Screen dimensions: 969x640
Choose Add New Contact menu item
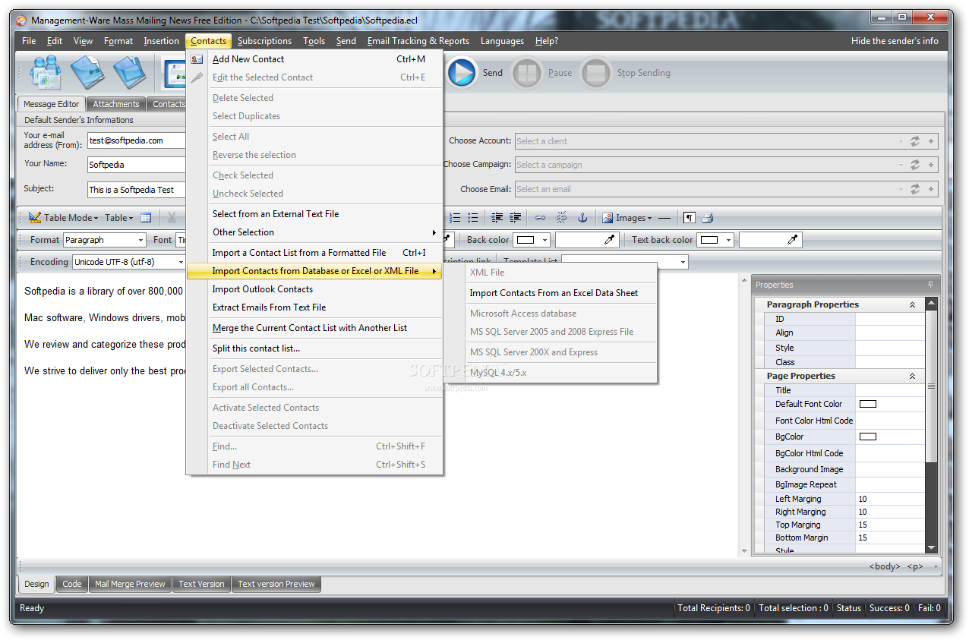pos(314,59)
